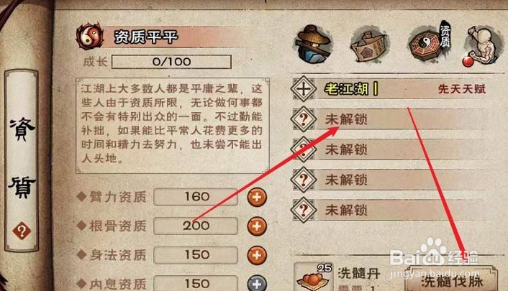Select the 洗髓丹 item icon
Image resolution: width=508 pixels, height=291 pixels.
click(x=314, y=277)
